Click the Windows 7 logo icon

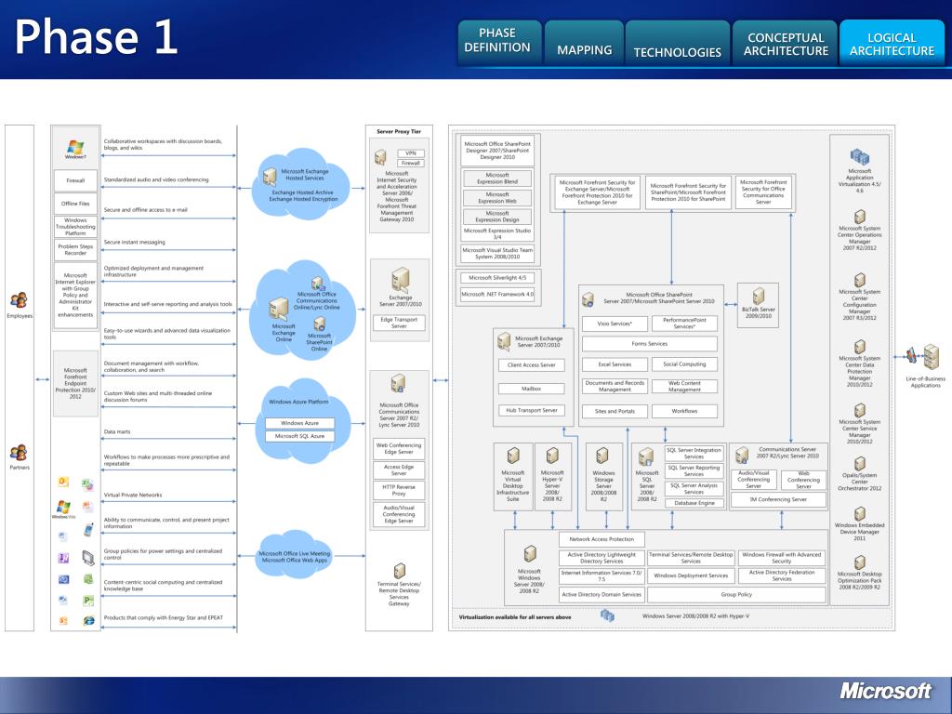click(75, 146)
